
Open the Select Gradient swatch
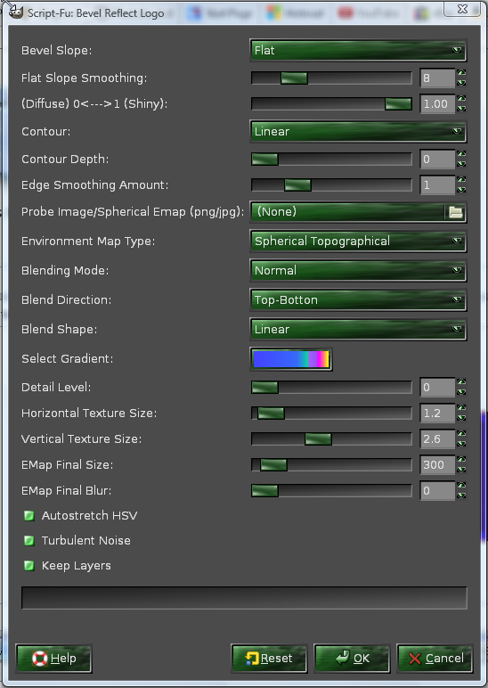click(x=290, y=359)
